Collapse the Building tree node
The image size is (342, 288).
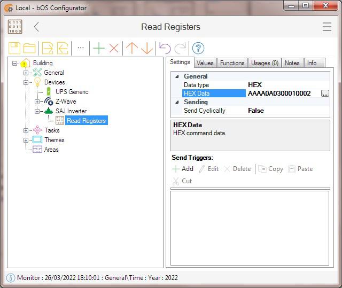pyautogui.click(x=15, y=63)
